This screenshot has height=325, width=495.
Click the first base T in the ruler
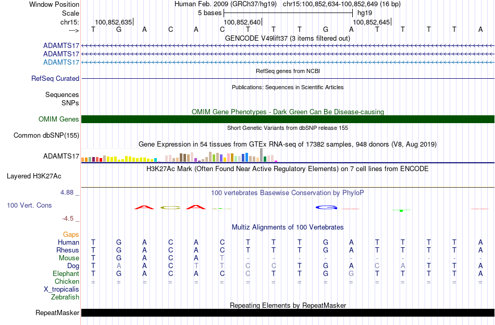[93, 29]
